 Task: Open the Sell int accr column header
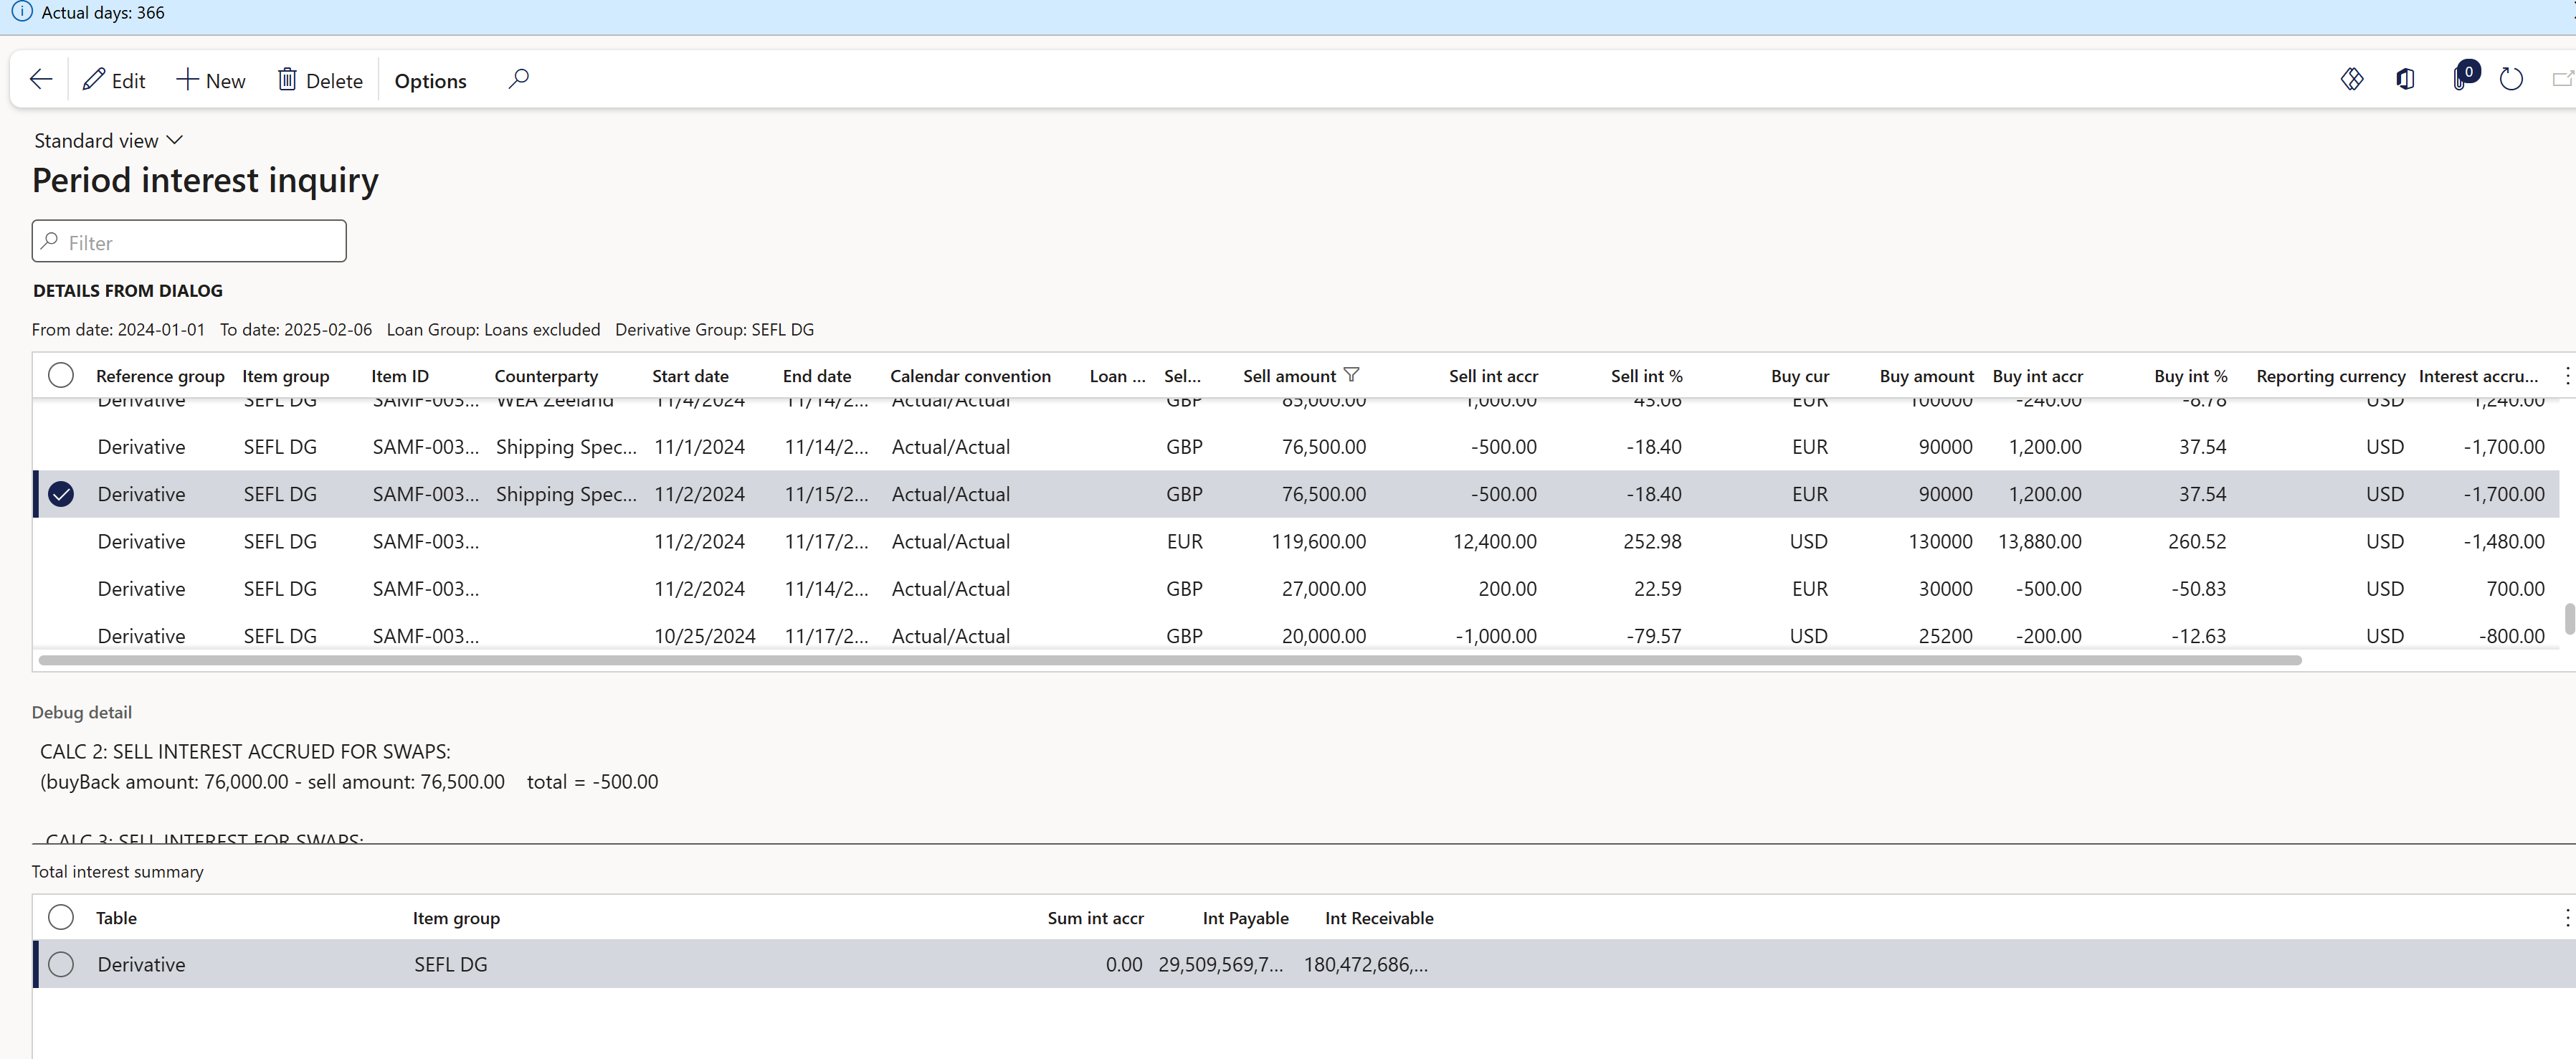[x=1493, y=376]
